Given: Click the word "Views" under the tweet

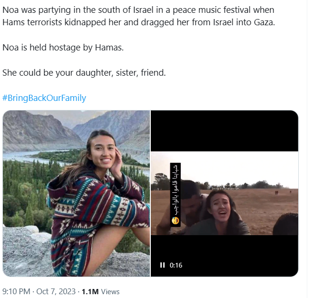Looking at the screenshot, I should (110, 291).
